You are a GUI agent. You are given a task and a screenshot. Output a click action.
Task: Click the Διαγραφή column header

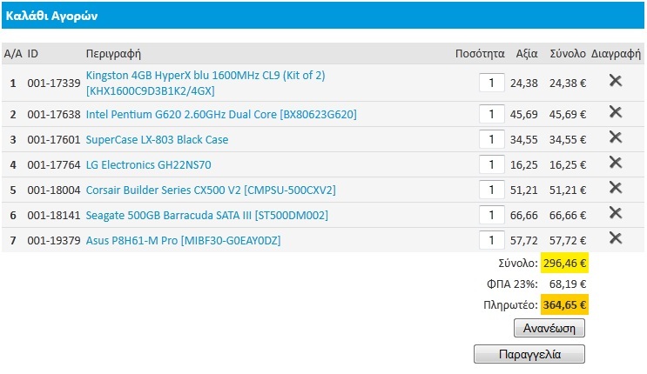pos(616,54)
